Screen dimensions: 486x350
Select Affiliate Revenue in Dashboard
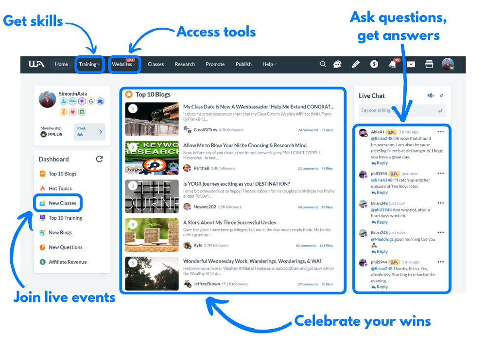[x=63, y=262]
